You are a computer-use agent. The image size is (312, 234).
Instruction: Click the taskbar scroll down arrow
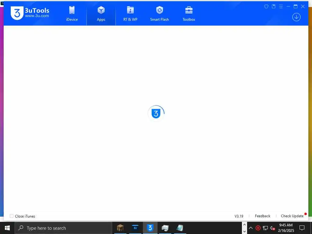[244, 231]
